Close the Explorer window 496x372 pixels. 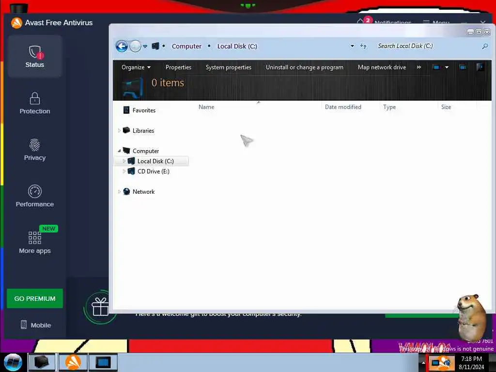click(487, 32)
